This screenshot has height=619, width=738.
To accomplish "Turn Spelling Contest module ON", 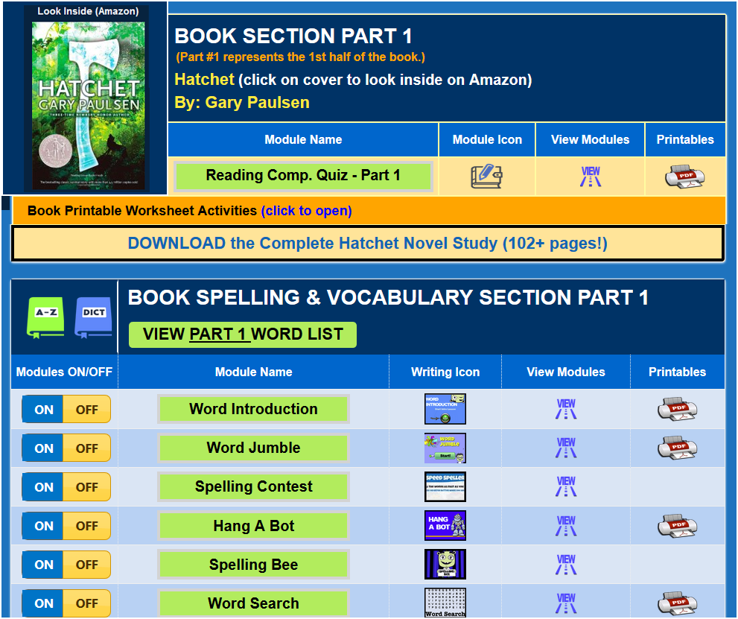I will tap(43, 486).
